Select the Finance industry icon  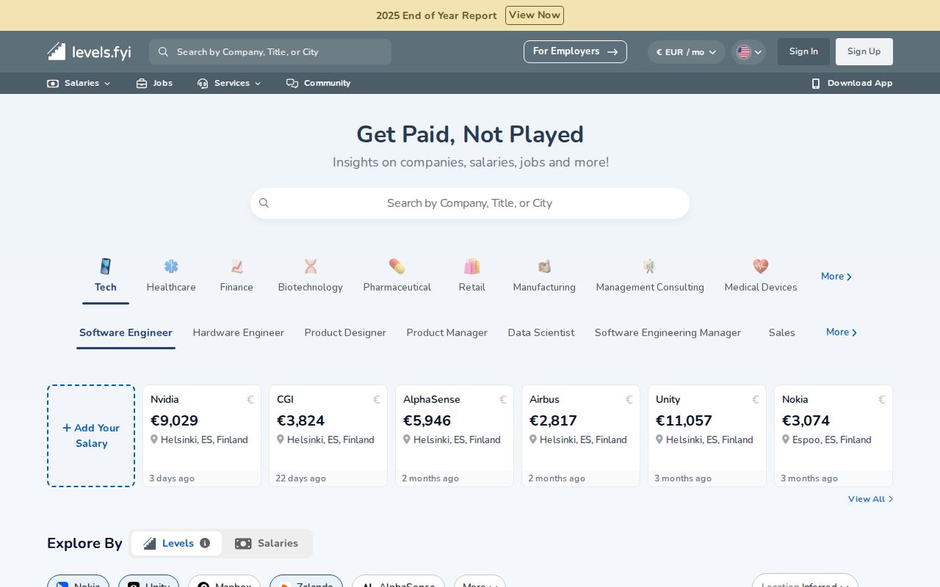coord(236,266)
